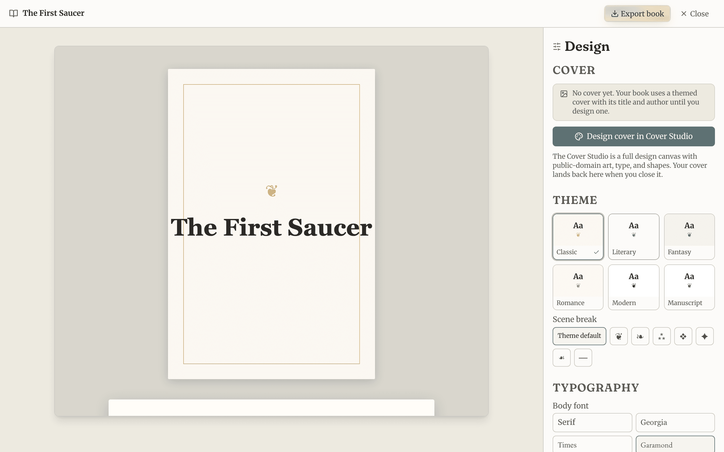Click 'The First Saucer' cover title text

(271, 227)
